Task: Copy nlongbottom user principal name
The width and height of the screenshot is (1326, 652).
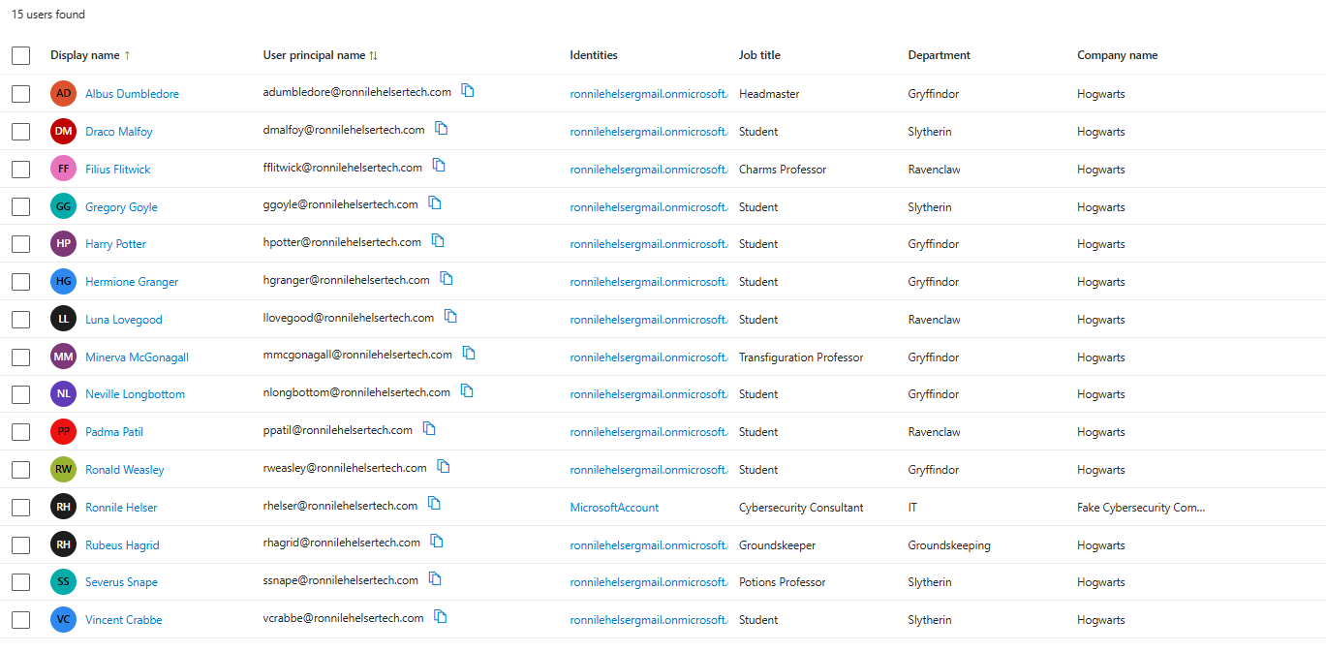Action: [x=467, y=390]
